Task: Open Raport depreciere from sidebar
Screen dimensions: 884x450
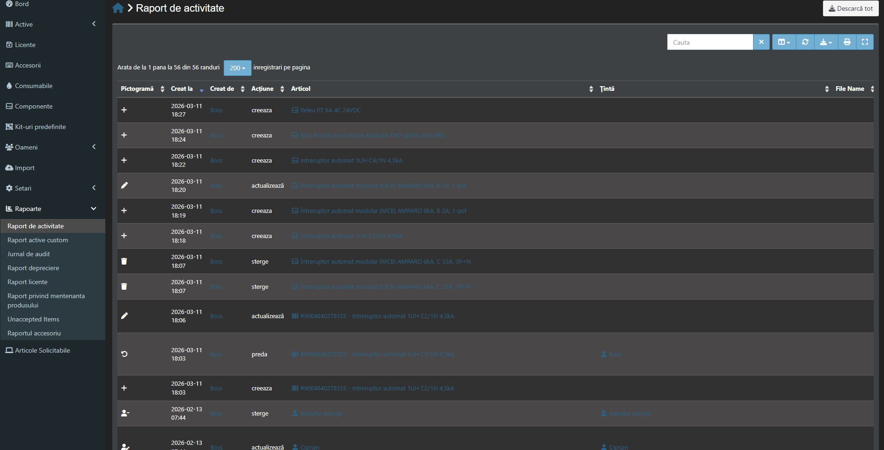Action: (33, 268)
